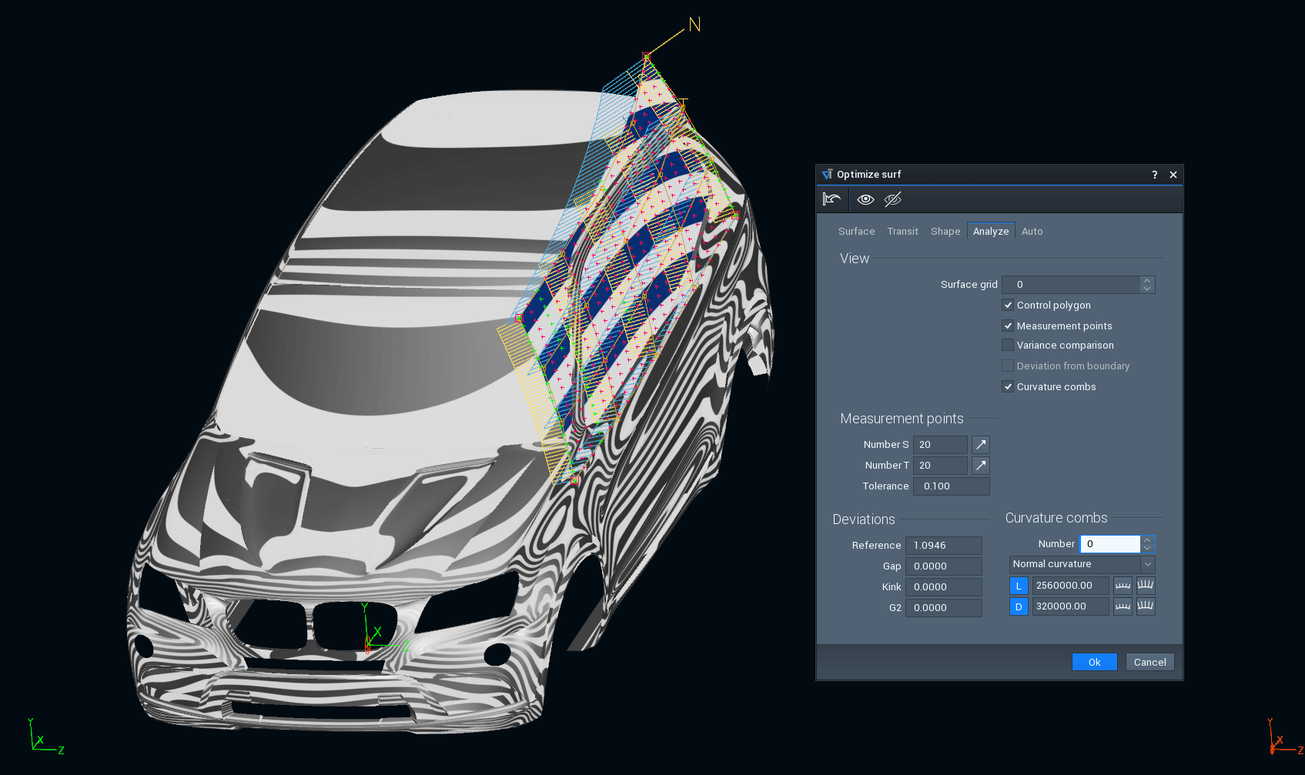Increase the Surface grid value with up arrow
1305x775 pixels.
pyautogui.click(x=1147, y=281)
